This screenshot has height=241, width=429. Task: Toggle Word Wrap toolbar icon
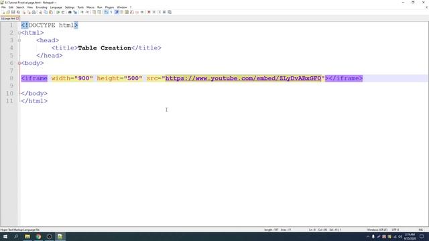pyautogui.click(x=106, y=12)
